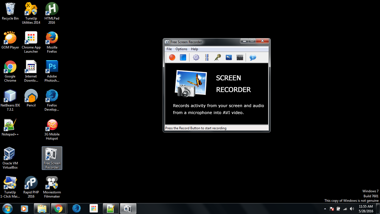Screen dimensions: 380x214
Task: Click the film strip video options icon
Action: tap(207, 57)
